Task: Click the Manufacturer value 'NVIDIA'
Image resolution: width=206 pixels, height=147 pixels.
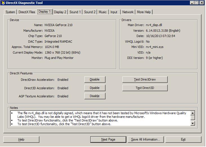Action: [50, 31]
